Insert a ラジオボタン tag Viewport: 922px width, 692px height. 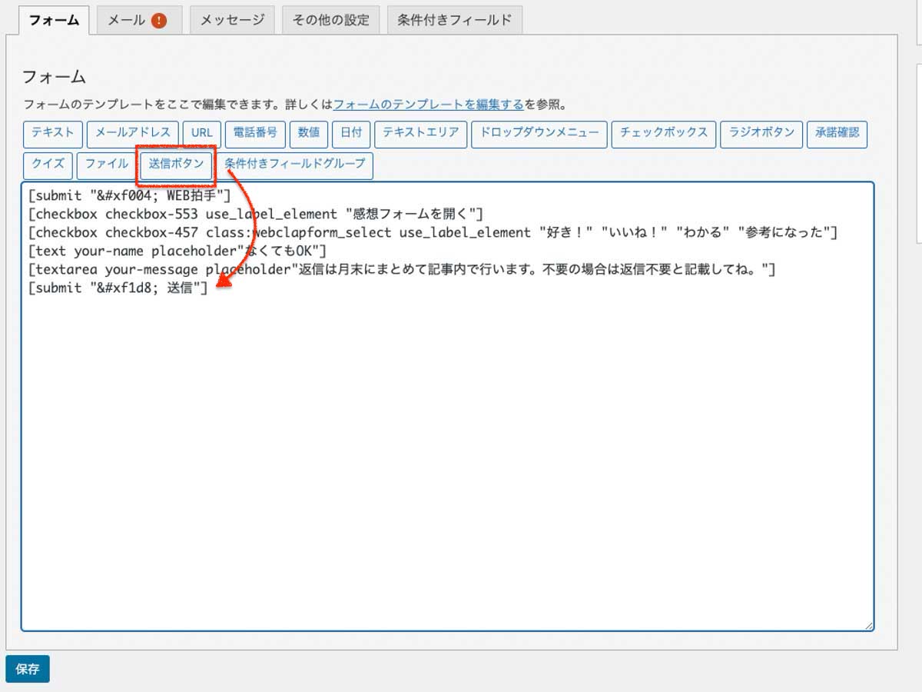coord(762,133)
